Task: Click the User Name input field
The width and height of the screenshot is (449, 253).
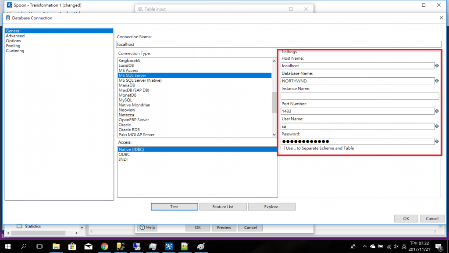Action: tap(358, 126)
